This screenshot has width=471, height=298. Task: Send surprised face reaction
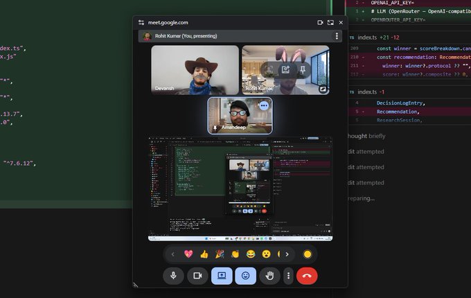tap(266, 254)
